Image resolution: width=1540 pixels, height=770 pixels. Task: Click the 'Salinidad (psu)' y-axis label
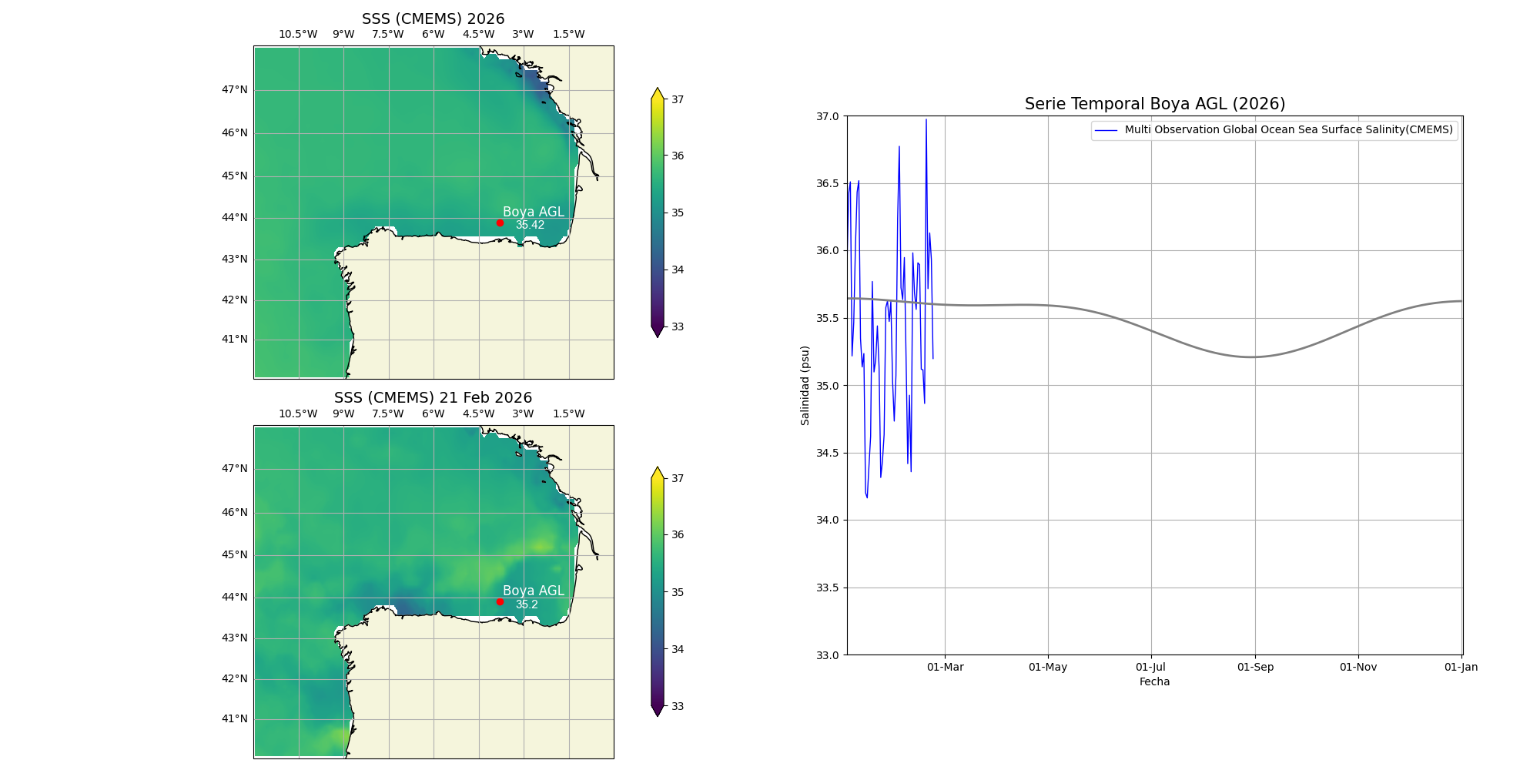[805, 385]
